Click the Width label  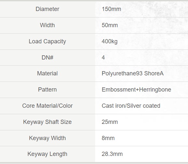coord(47,25)
